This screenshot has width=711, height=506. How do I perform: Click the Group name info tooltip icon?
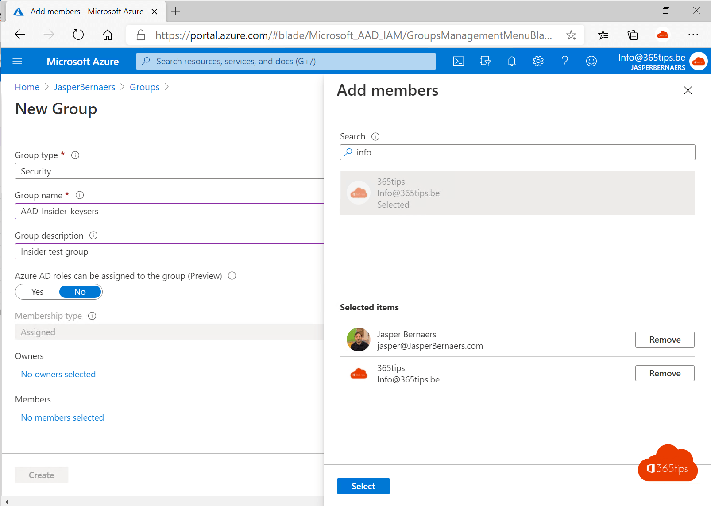(x=80, y=195)
